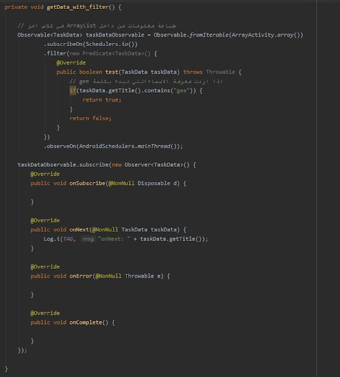Click the taskDataObservable variable declaration
The image size is (340, 377).
point(115,35)
